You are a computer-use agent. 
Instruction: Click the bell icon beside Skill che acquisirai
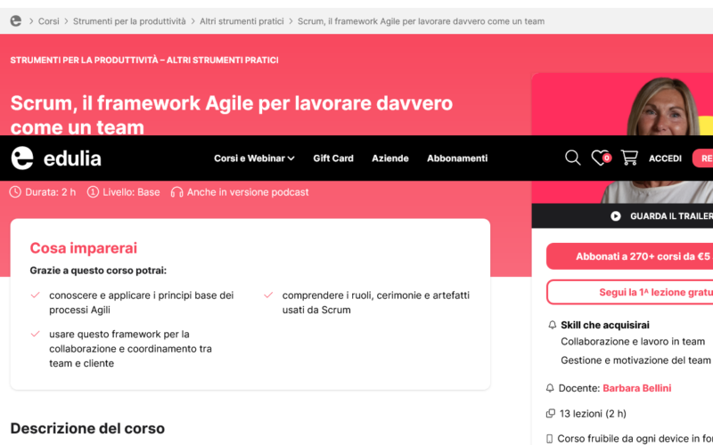tap(552, 325)
